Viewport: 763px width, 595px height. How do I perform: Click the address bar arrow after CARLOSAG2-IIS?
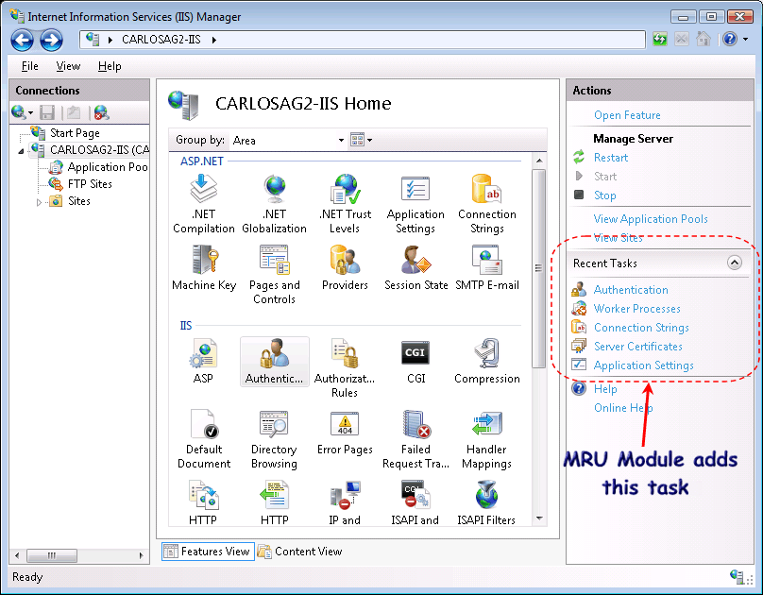pyautogui.click(x=214, y=40)
